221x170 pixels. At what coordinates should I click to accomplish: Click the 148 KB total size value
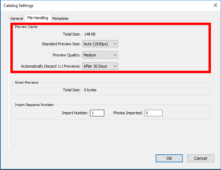click(90, 34)
